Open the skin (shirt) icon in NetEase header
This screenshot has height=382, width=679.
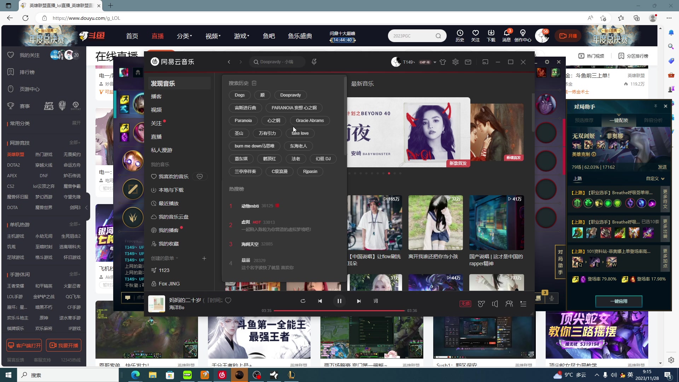pyautogui.click(x=443, y=62)
